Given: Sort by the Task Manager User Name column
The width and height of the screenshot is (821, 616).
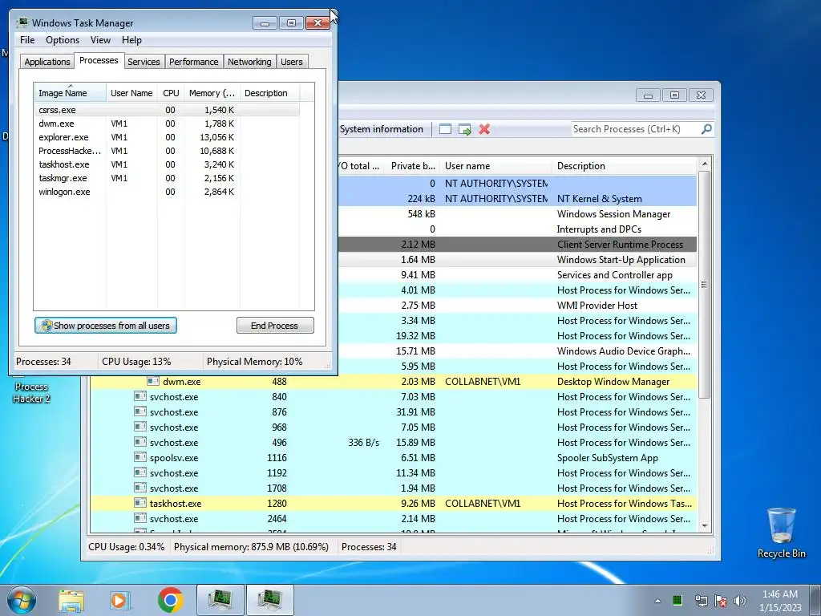Looking at the screenshot, I should point(131,93).
